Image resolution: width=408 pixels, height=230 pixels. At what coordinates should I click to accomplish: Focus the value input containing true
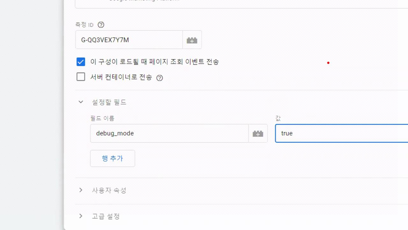[341, 134]
